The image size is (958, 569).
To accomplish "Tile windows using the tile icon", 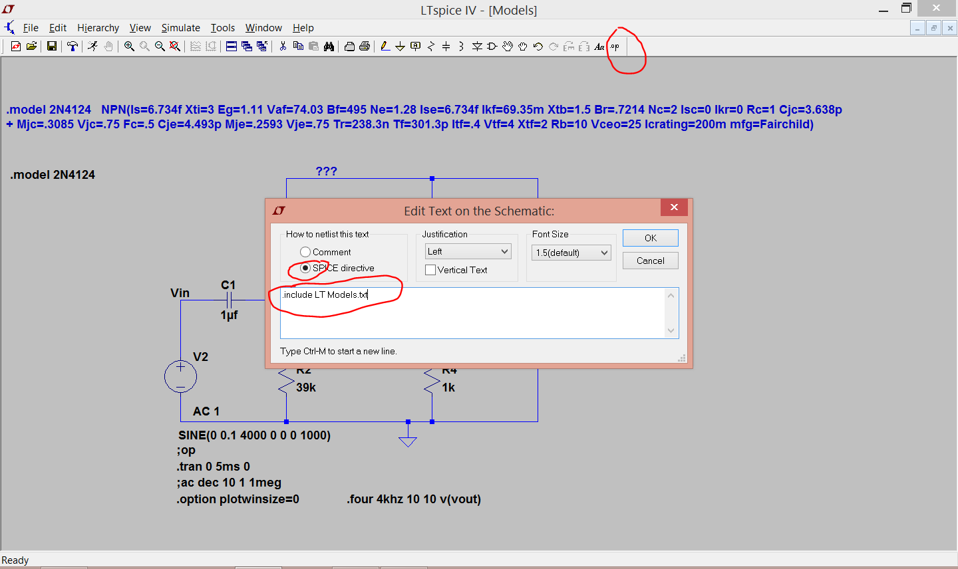I will point(231,47).
